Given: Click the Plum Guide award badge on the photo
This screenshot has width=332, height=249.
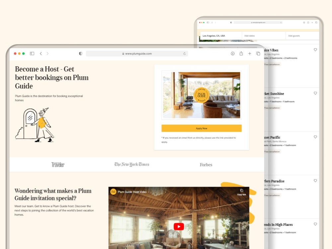Looking at the screenshot, I should (202, 95).
